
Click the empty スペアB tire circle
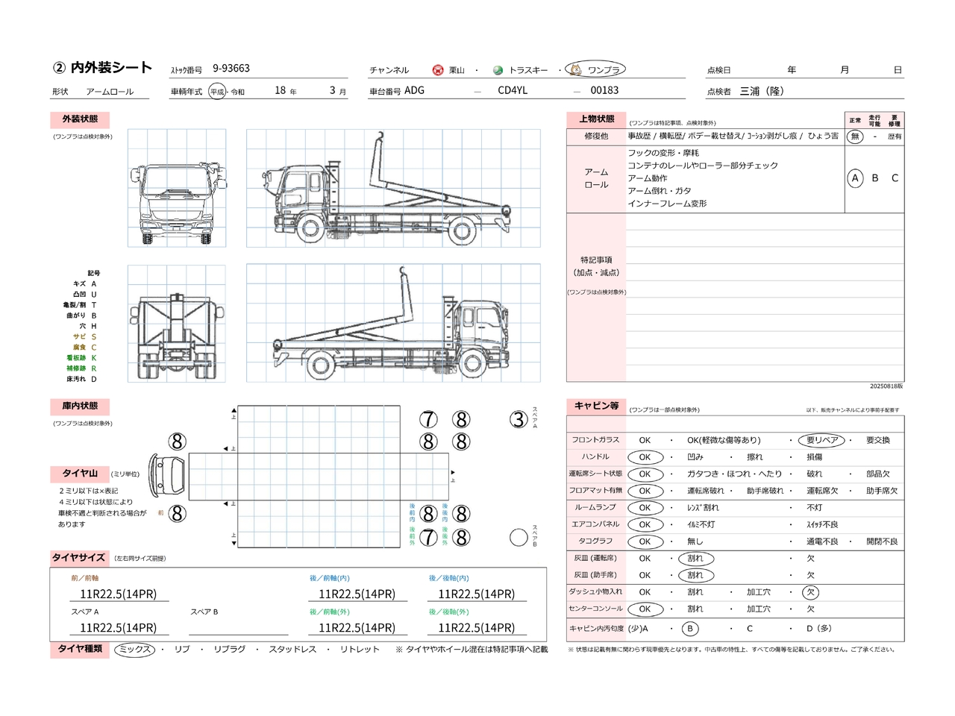coord(519,537)
